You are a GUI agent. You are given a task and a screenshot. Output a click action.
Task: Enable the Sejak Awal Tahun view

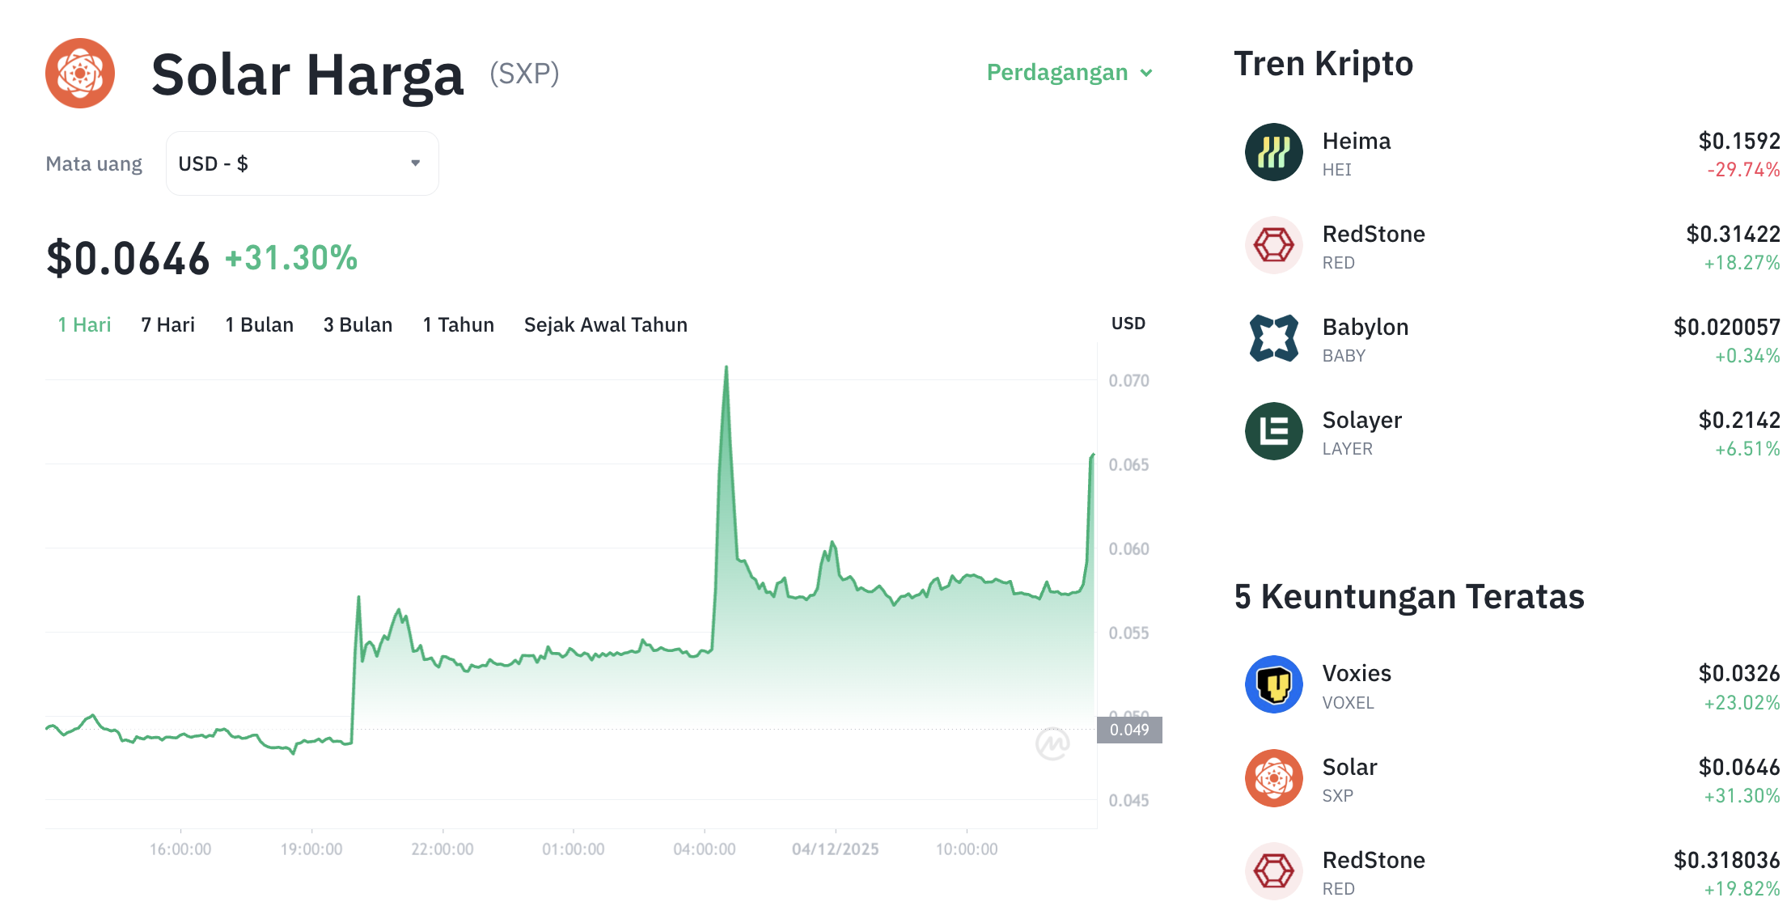(606, 324)
